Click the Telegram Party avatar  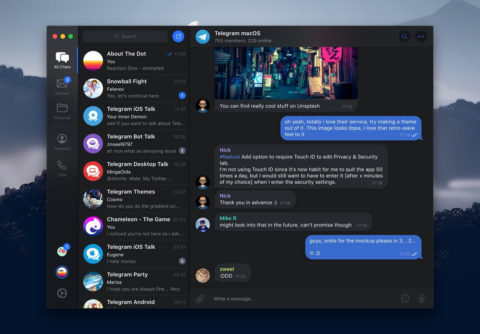[x=93, y=281]
